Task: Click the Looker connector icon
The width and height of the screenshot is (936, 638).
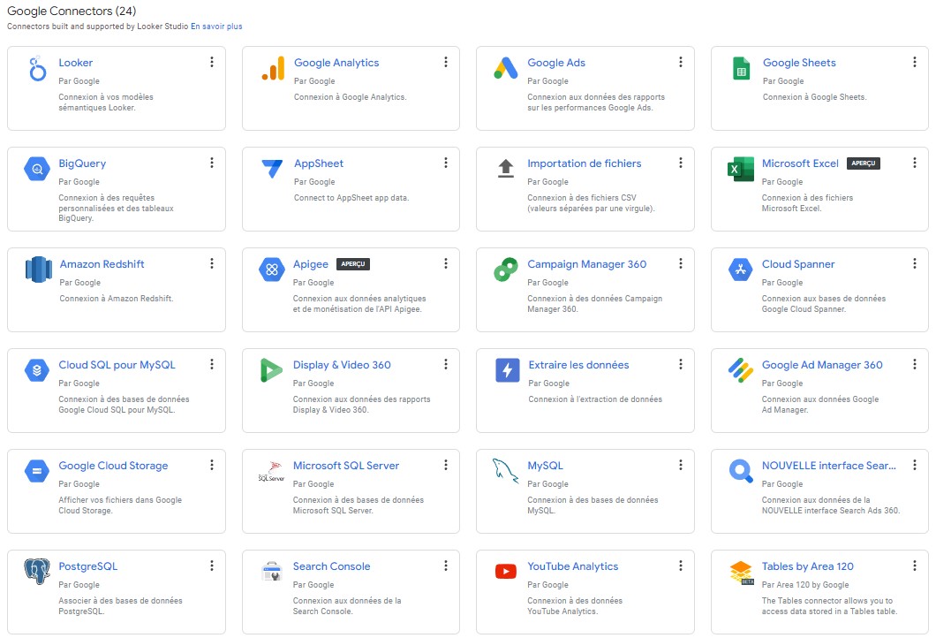Action: click(x=38, y=69)
